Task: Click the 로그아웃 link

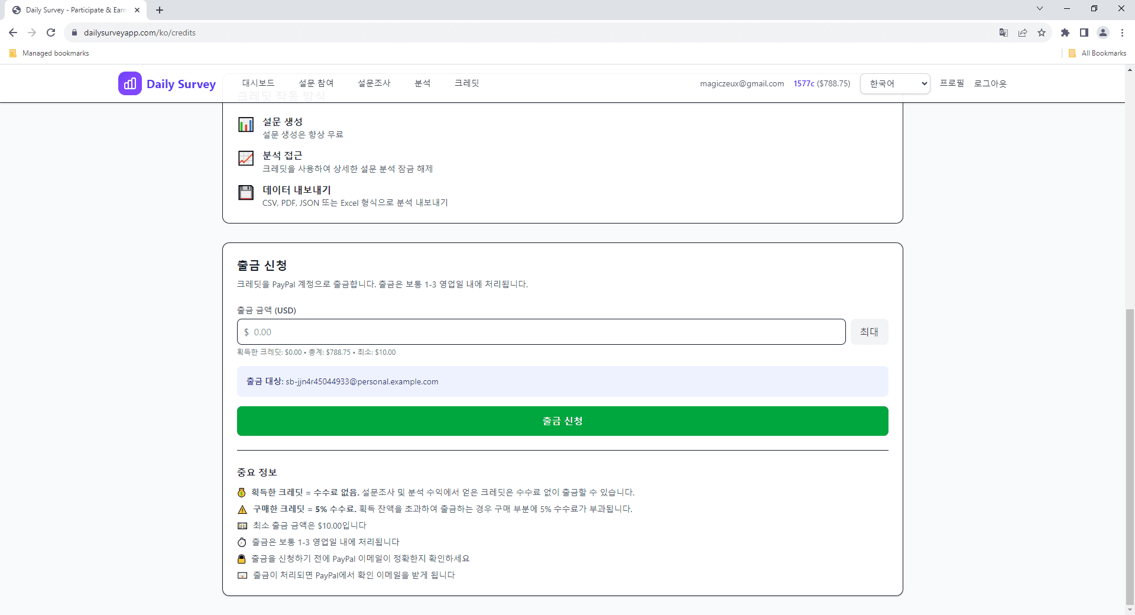Action: click(x=990, y=83)
